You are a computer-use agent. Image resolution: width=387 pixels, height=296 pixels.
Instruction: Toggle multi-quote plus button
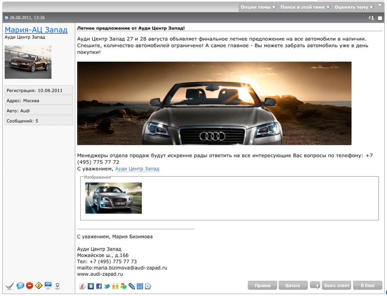pyautogui.click(x=315, y=285)
